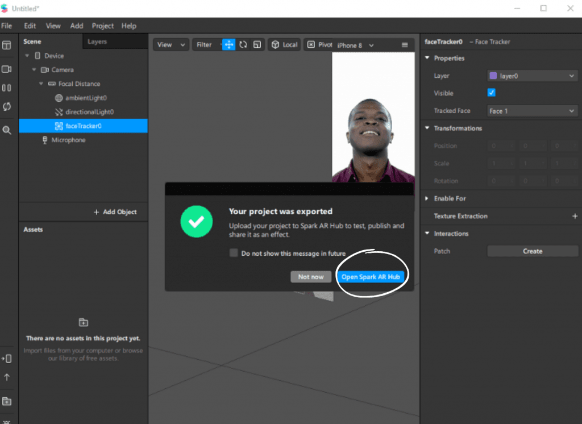
Task: Select ambientLight0 in the scene
Action: coord(84,98)
